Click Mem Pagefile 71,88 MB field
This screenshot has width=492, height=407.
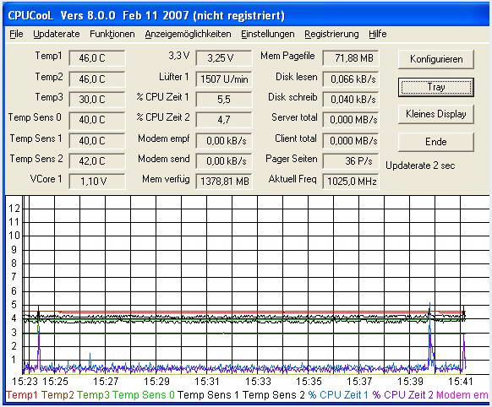pos(350,58)
